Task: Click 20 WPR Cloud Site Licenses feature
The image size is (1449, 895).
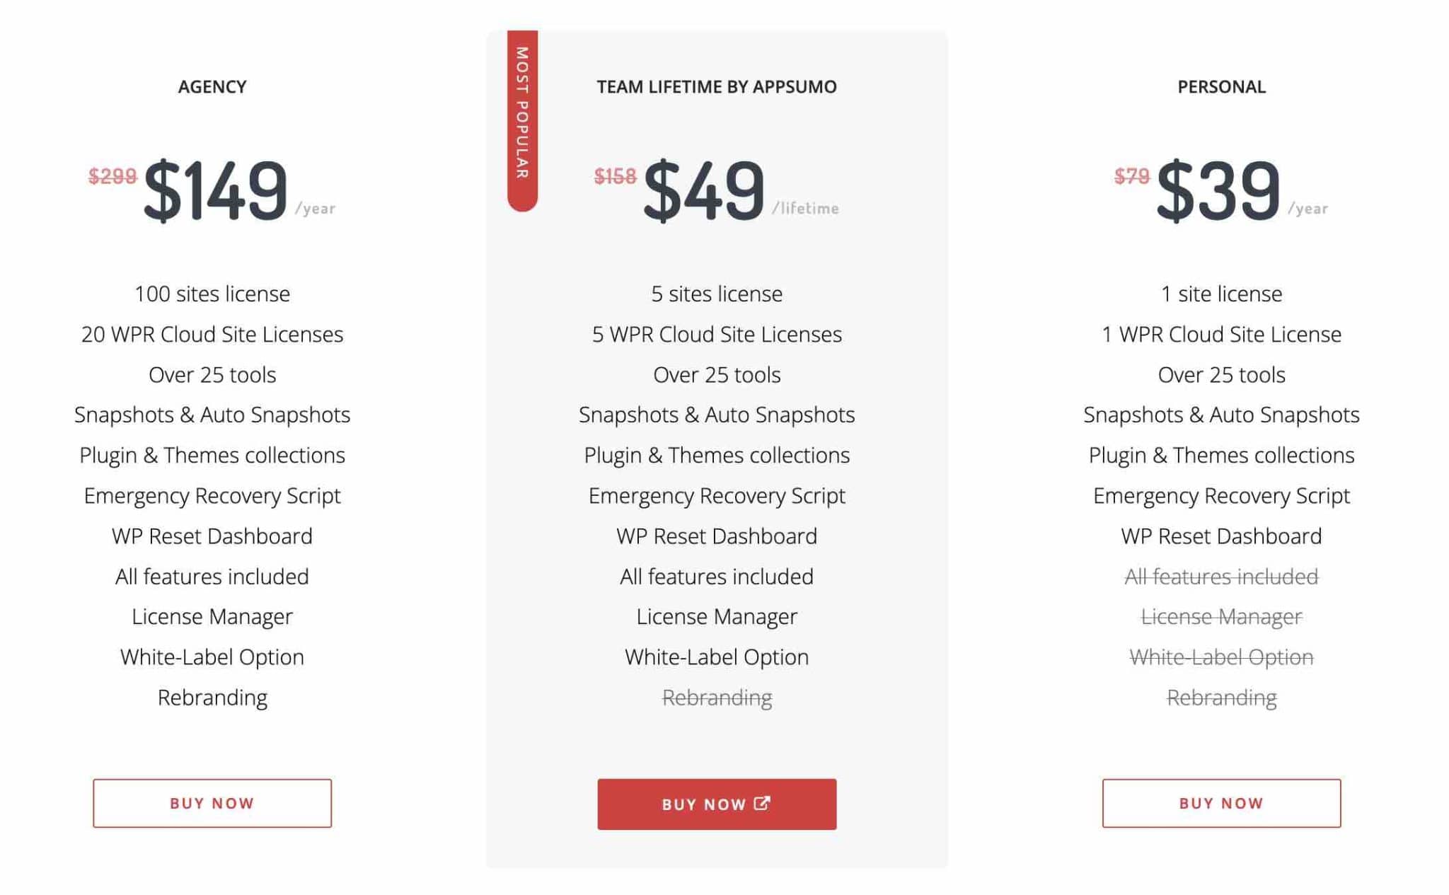Action: (212, 334)
